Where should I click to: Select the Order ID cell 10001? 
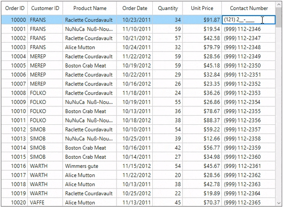15,29
